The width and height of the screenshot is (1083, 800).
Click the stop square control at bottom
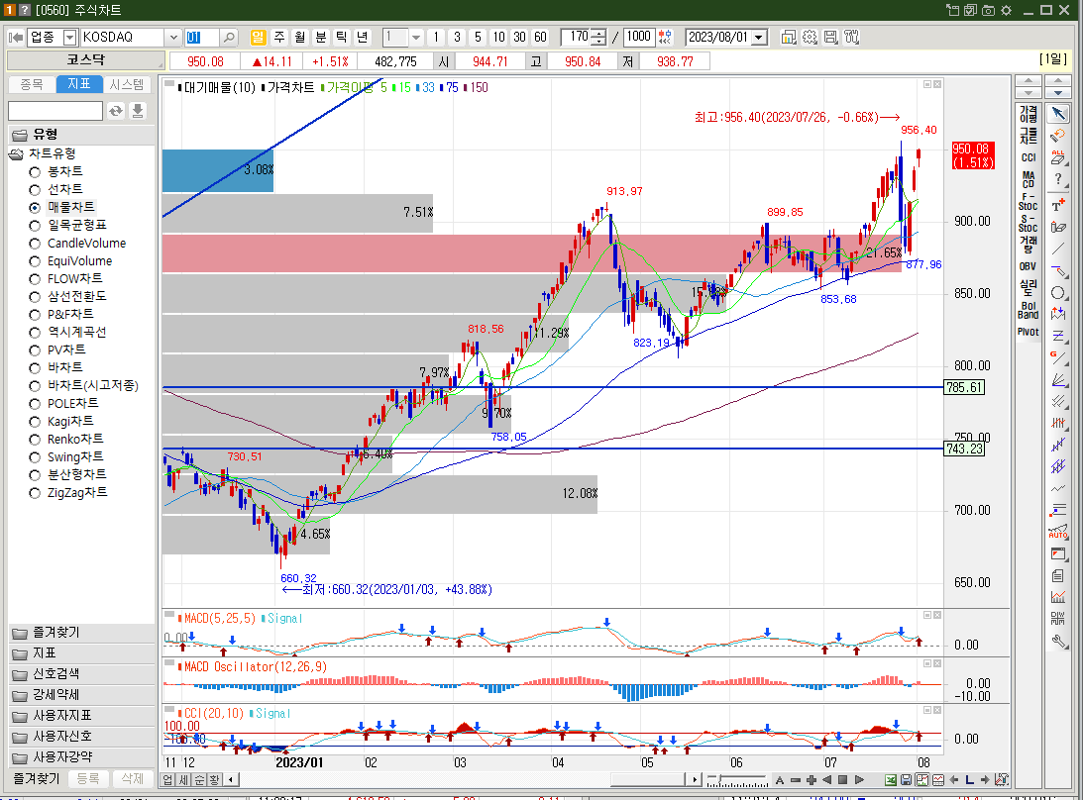[842, 780]
